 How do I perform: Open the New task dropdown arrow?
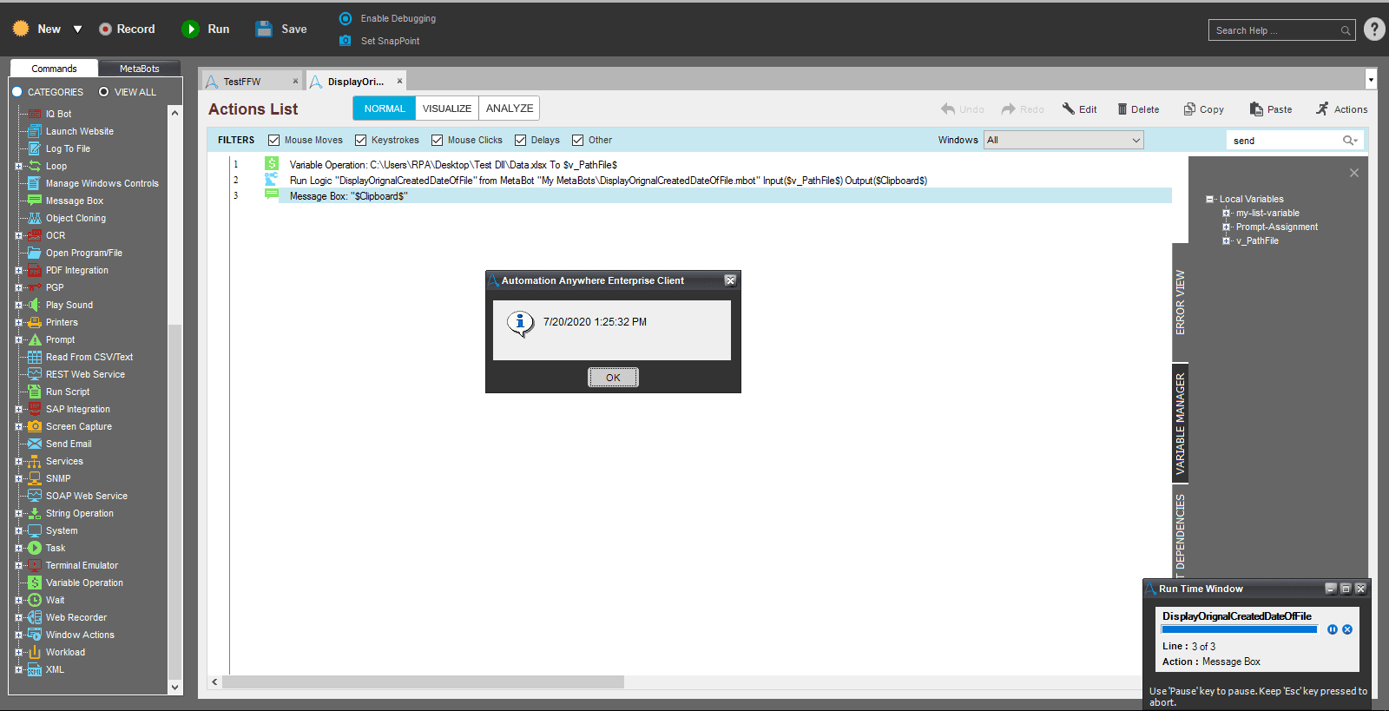[77, 29]
